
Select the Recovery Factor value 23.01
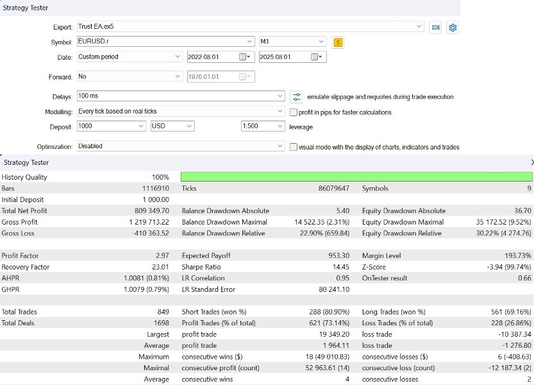pyautogui.click(x=160, y=267)
